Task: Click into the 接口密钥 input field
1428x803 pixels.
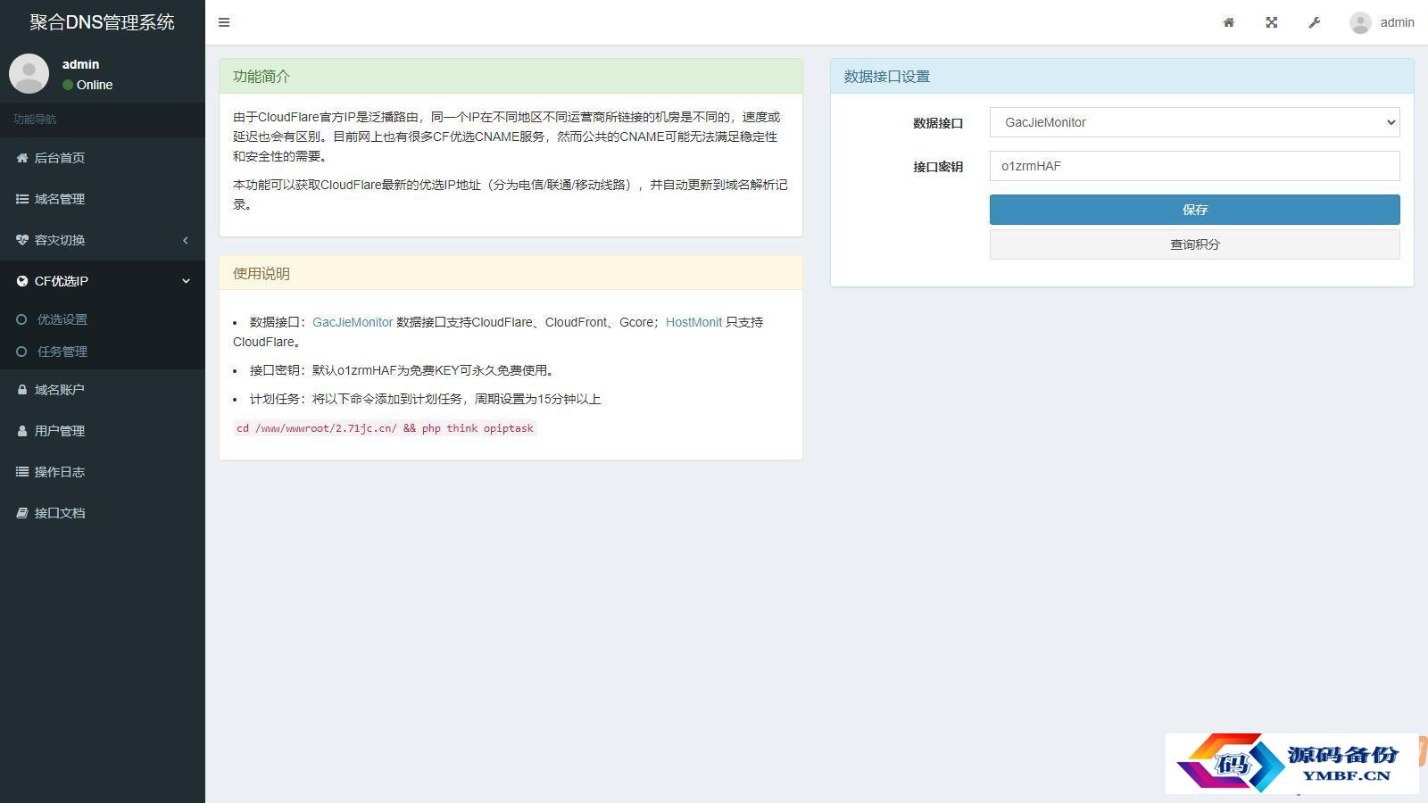Action: (1194, 166)
